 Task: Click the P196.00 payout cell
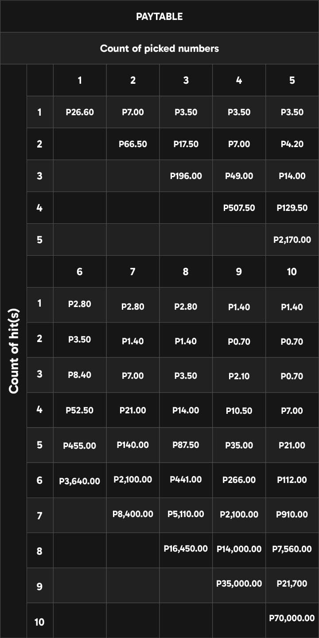[x=186, y=176]
